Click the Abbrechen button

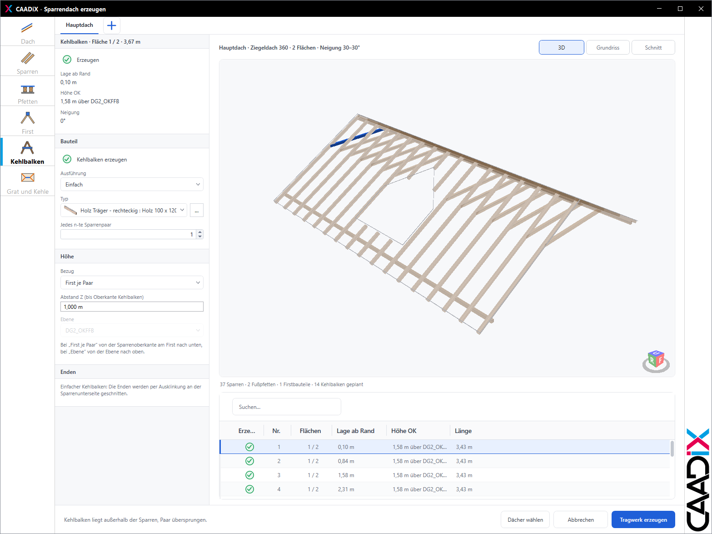click(581, 519)
